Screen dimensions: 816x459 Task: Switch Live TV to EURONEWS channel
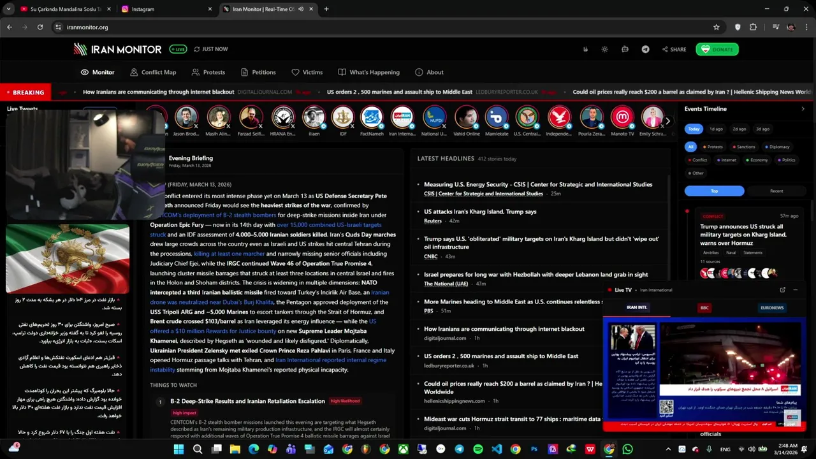coord(772,308)
